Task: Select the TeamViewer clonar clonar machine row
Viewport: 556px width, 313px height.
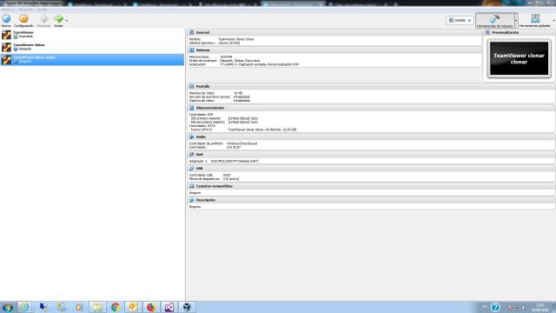Action: click(92, 59)
